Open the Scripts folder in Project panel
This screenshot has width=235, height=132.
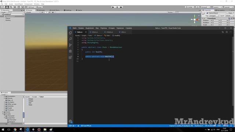pos(8,114)
